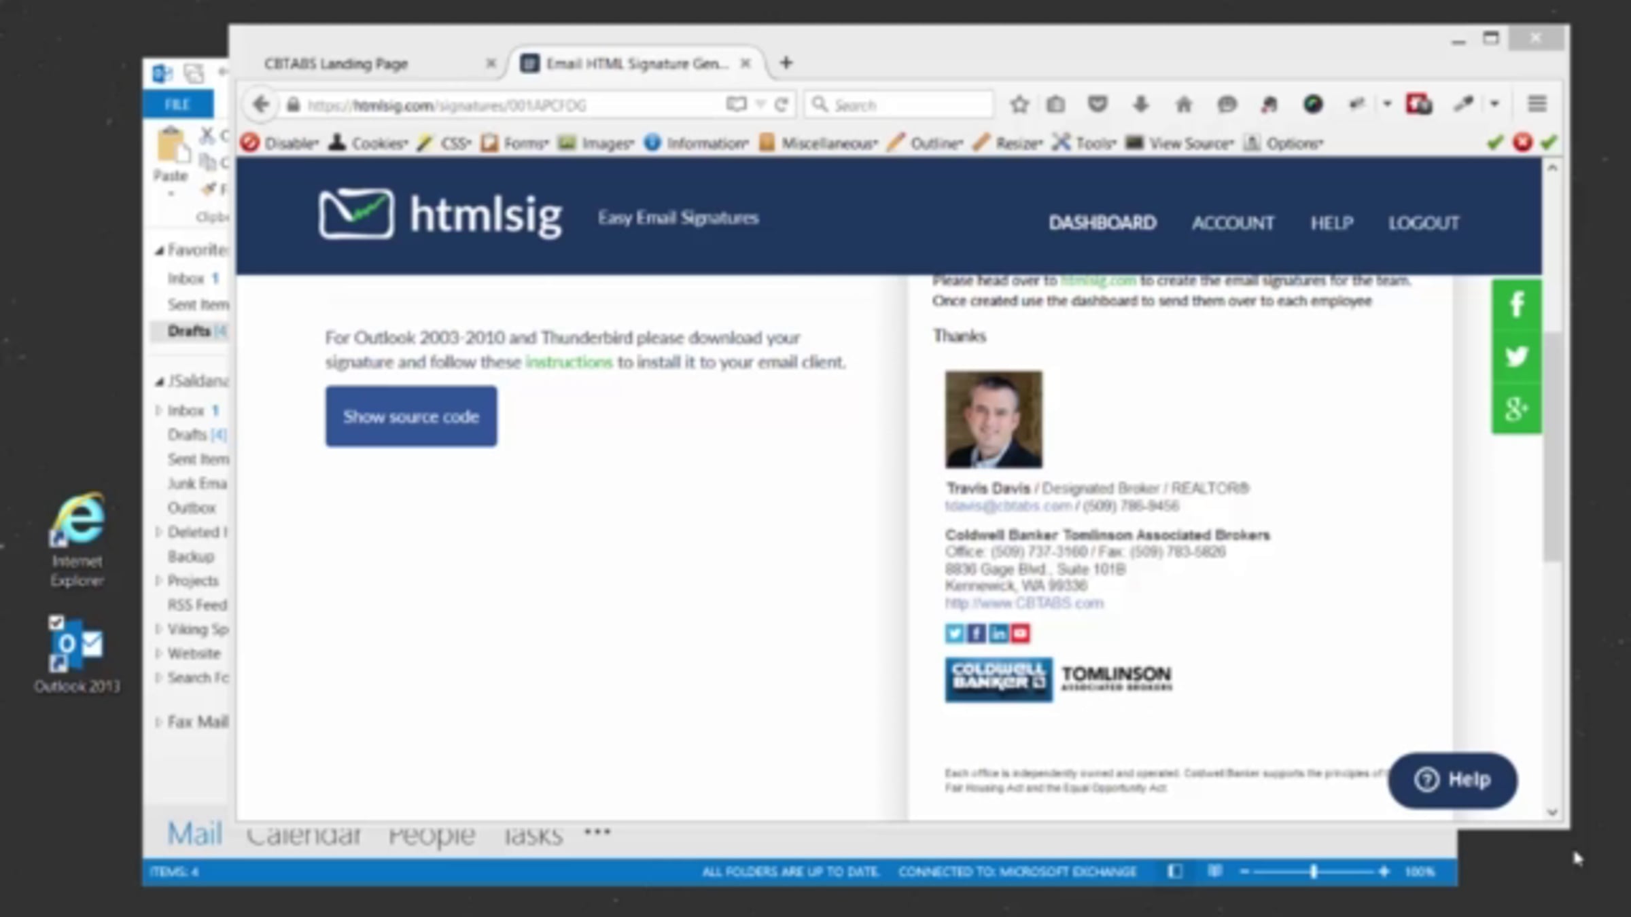Click the Firefox bookmark star icon
Viewport: 1631px width, 917px height.
[1019, 105]
